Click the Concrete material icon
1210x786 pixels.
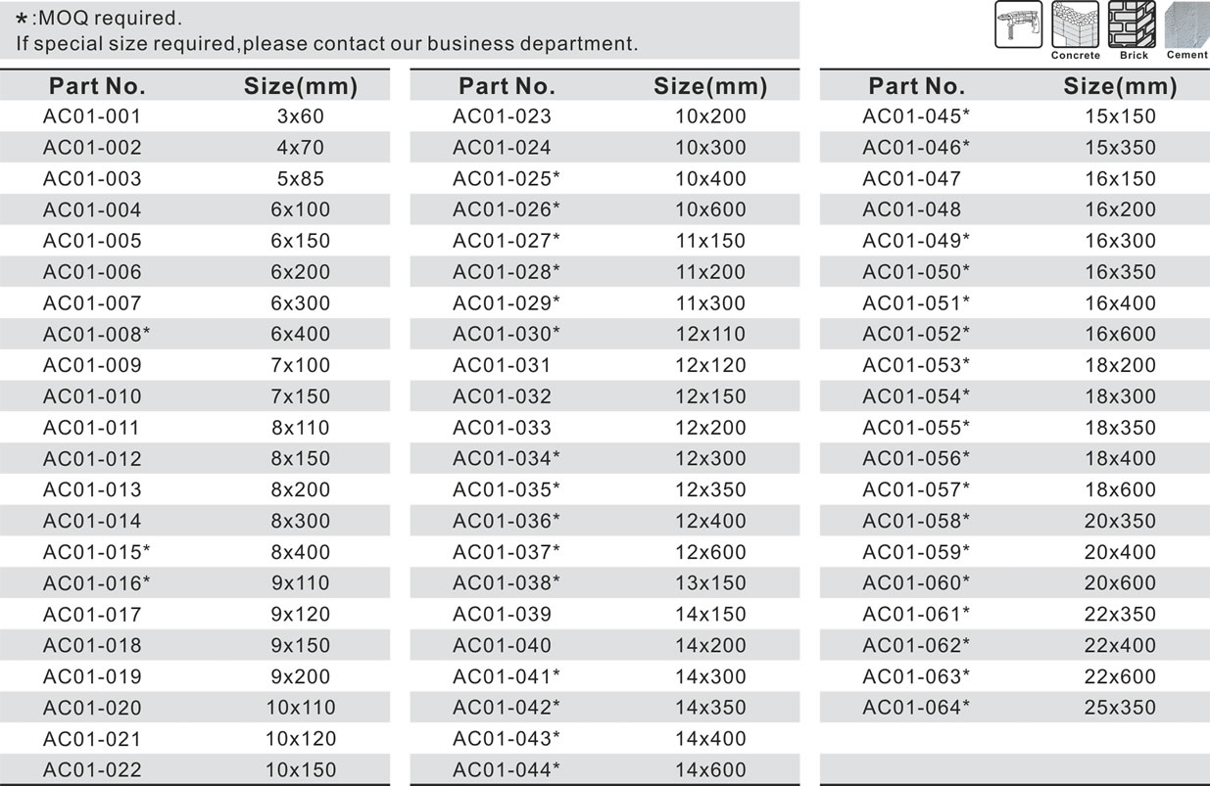[1075, 24]
